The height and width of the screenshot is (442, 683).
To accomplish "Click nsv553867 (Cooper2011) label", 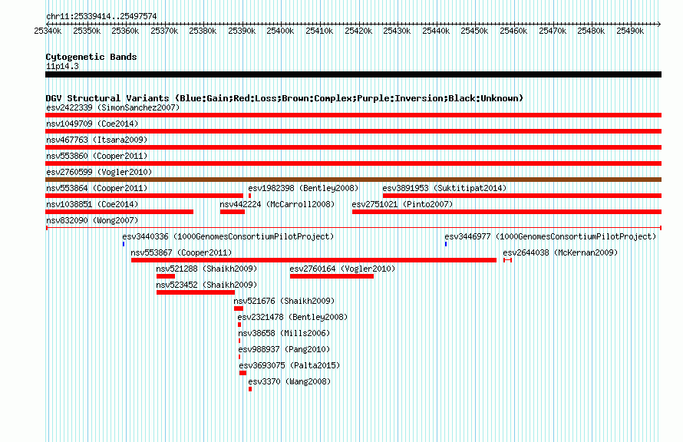I will pos(181,252).
